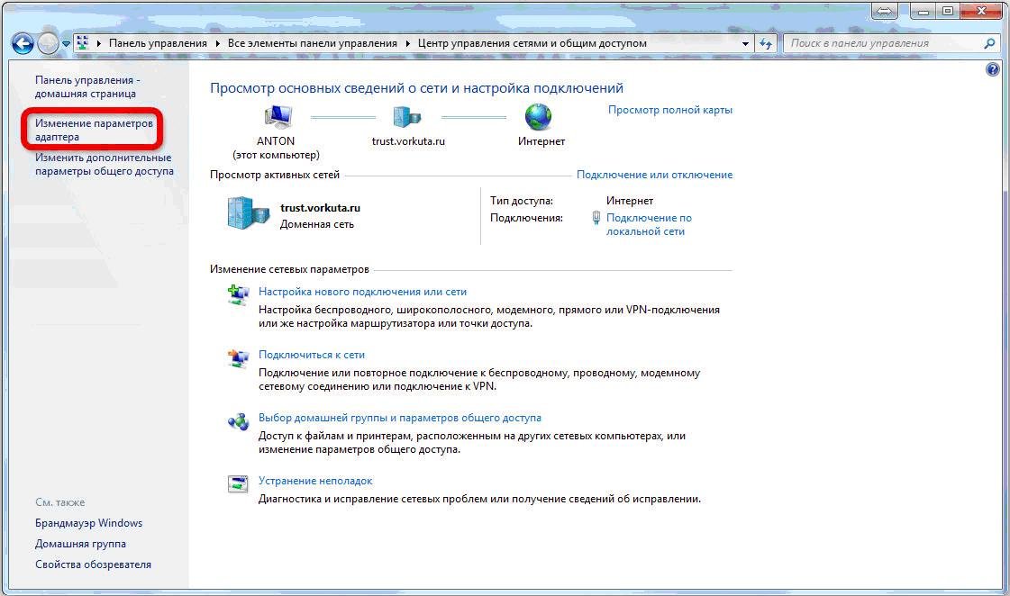Focus the "Поиск в панели управления" search field
The height and width of the screenshot is (596, 1010).
(884, 43)
